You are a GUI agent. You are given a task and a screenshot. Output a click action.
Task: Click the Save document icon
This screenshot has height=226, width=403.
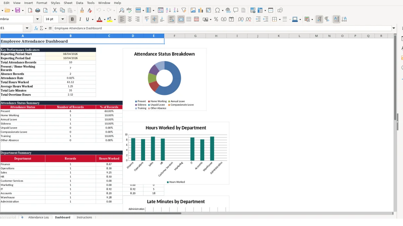point(17,10)
